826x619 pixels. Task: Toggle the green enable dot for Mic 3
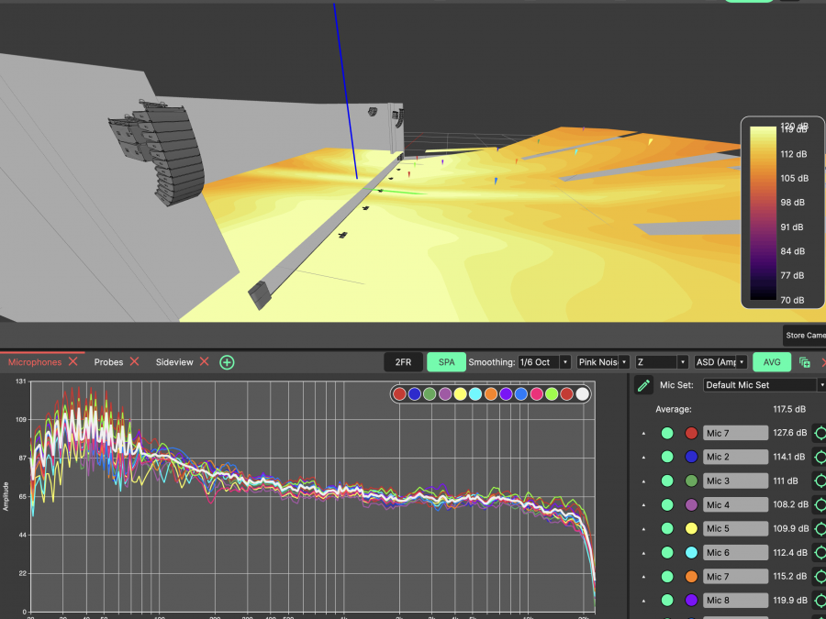pyautogui.click(x=667, y=481)
